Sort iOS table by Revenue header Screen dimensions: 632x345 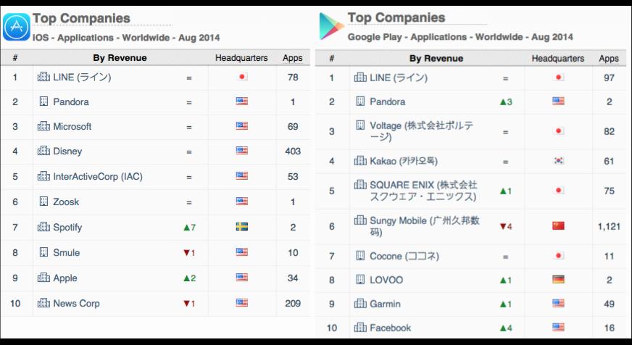120,58
